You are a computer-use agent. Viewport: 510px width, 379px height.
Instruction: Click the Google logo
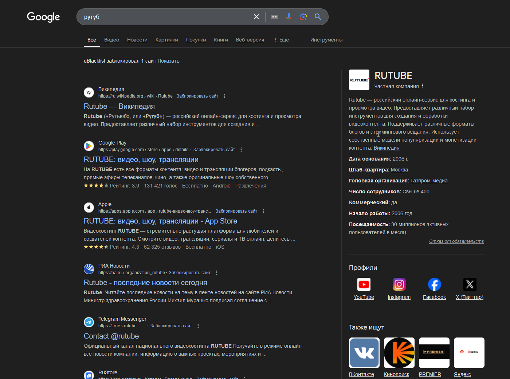[x=43, y=17]
